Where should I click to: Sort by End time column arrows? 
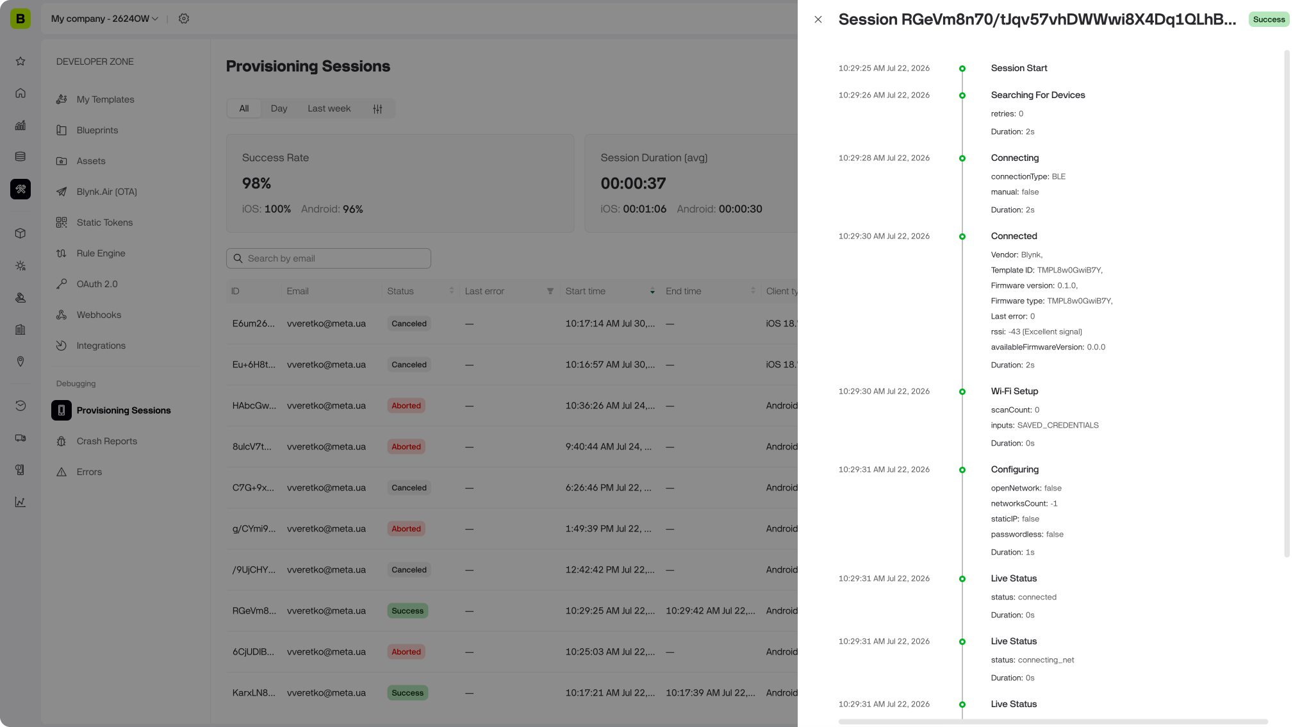click(x=753, y=291)
